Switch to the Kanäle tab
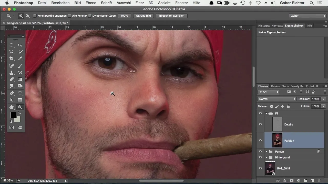Image resolution: width=328 pixels, height=184 pixels. pyautogui.click(x=275, y=86)
